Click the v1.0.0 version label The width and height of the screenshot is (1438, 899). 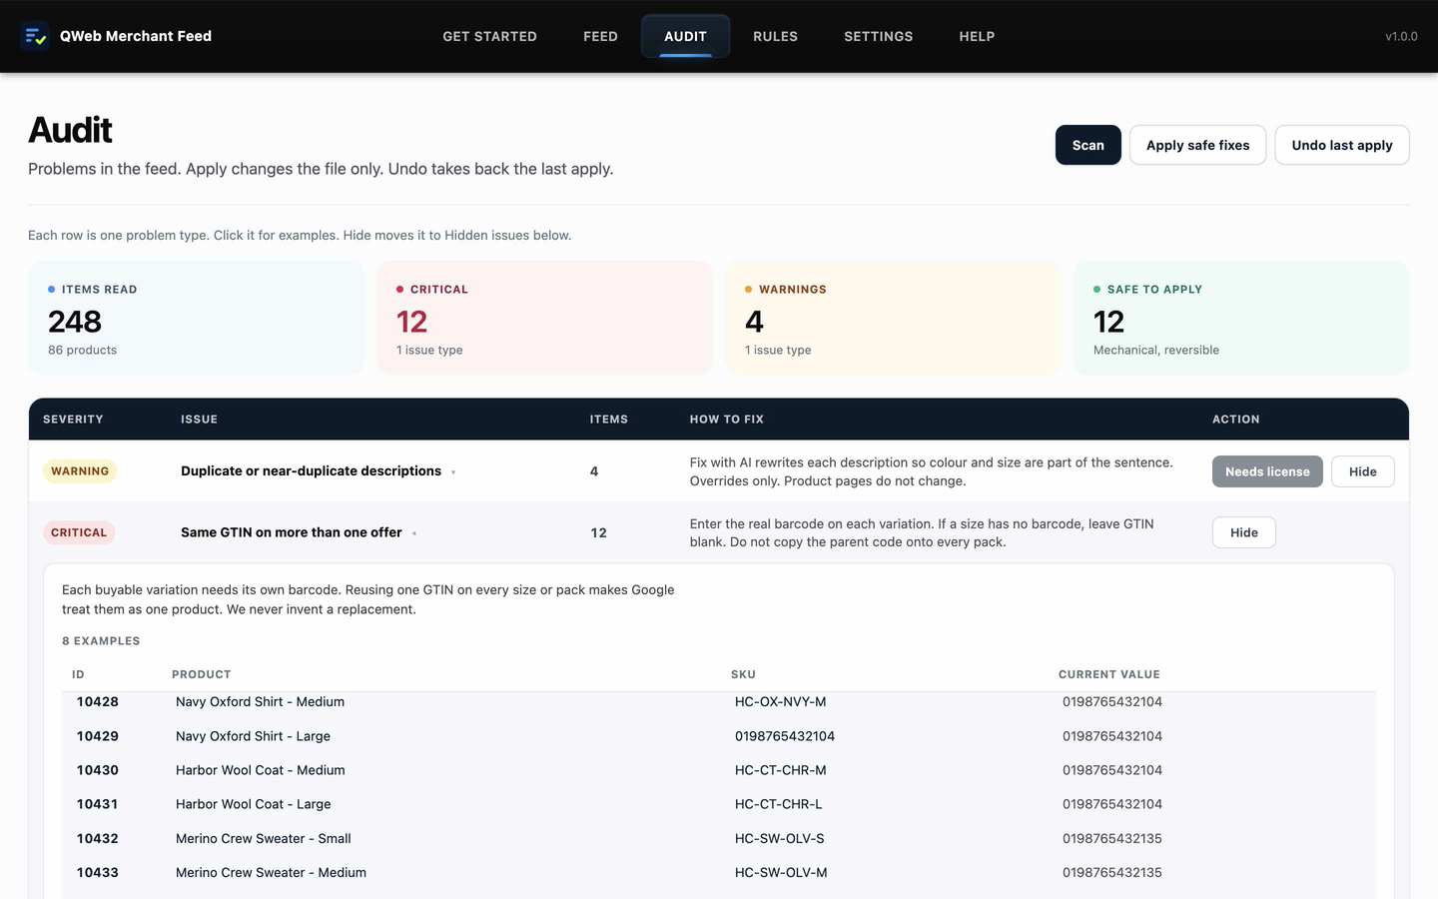[1401, 36]
